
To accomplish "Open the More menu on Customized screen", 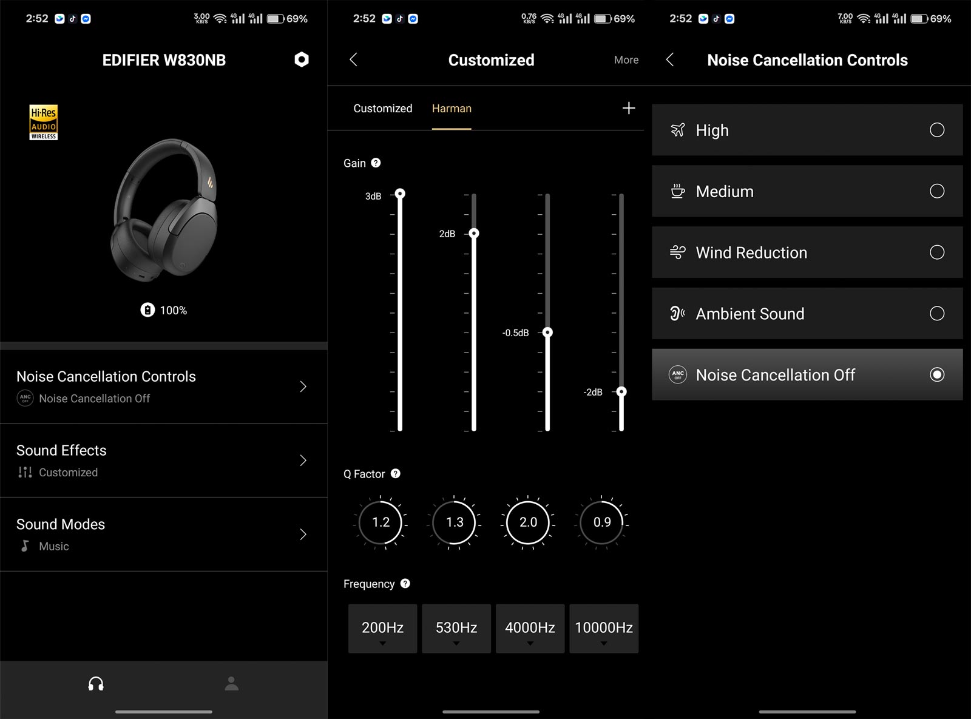I will (626, 60).
